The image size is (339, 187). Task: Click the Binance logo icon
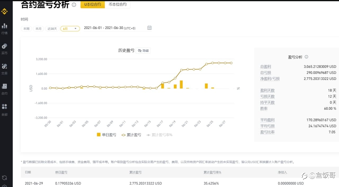5,11
